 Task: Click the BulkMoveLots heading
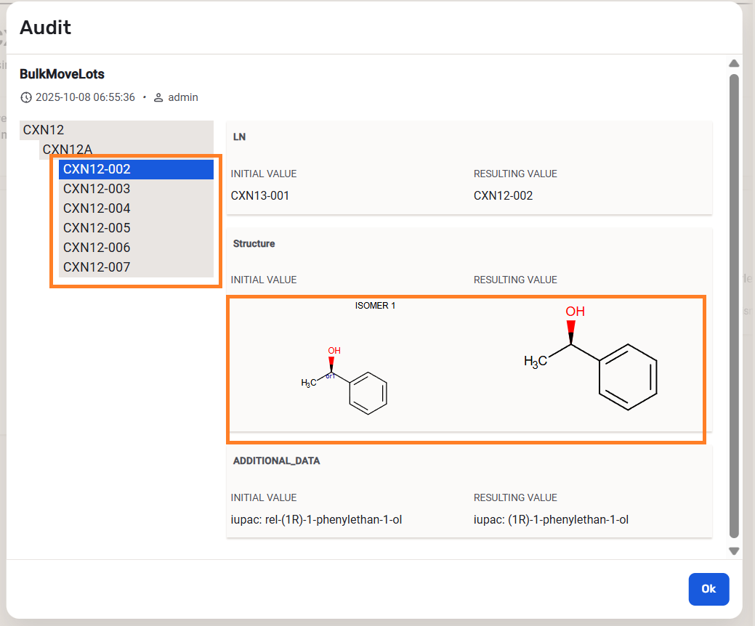[x=62, y=74]
